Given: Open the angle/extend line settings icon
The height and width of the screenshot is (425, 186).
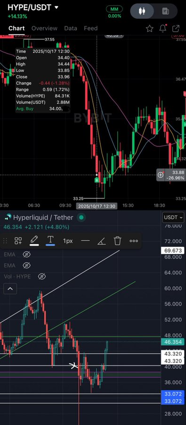Looking at the screenshot, I should (101, 241).
